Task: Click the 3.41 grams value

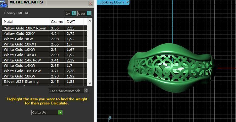Action: point(55,60)
